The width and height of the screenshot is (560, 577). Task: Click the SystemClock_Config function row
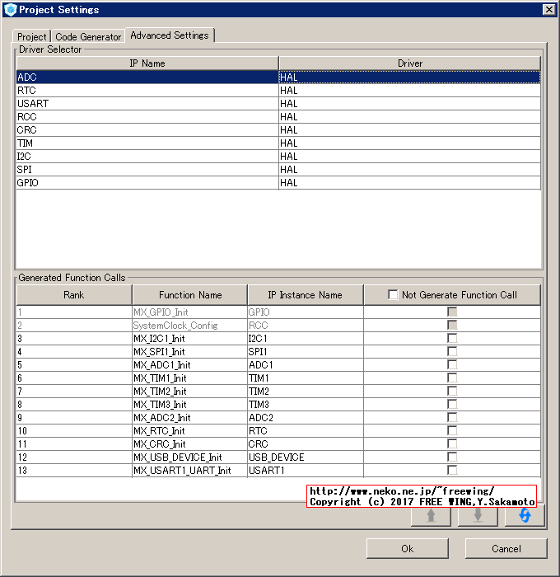(189, 326)
